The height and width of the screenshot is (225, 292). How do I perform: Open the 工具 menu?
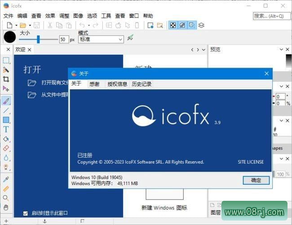tap(106, 16)
